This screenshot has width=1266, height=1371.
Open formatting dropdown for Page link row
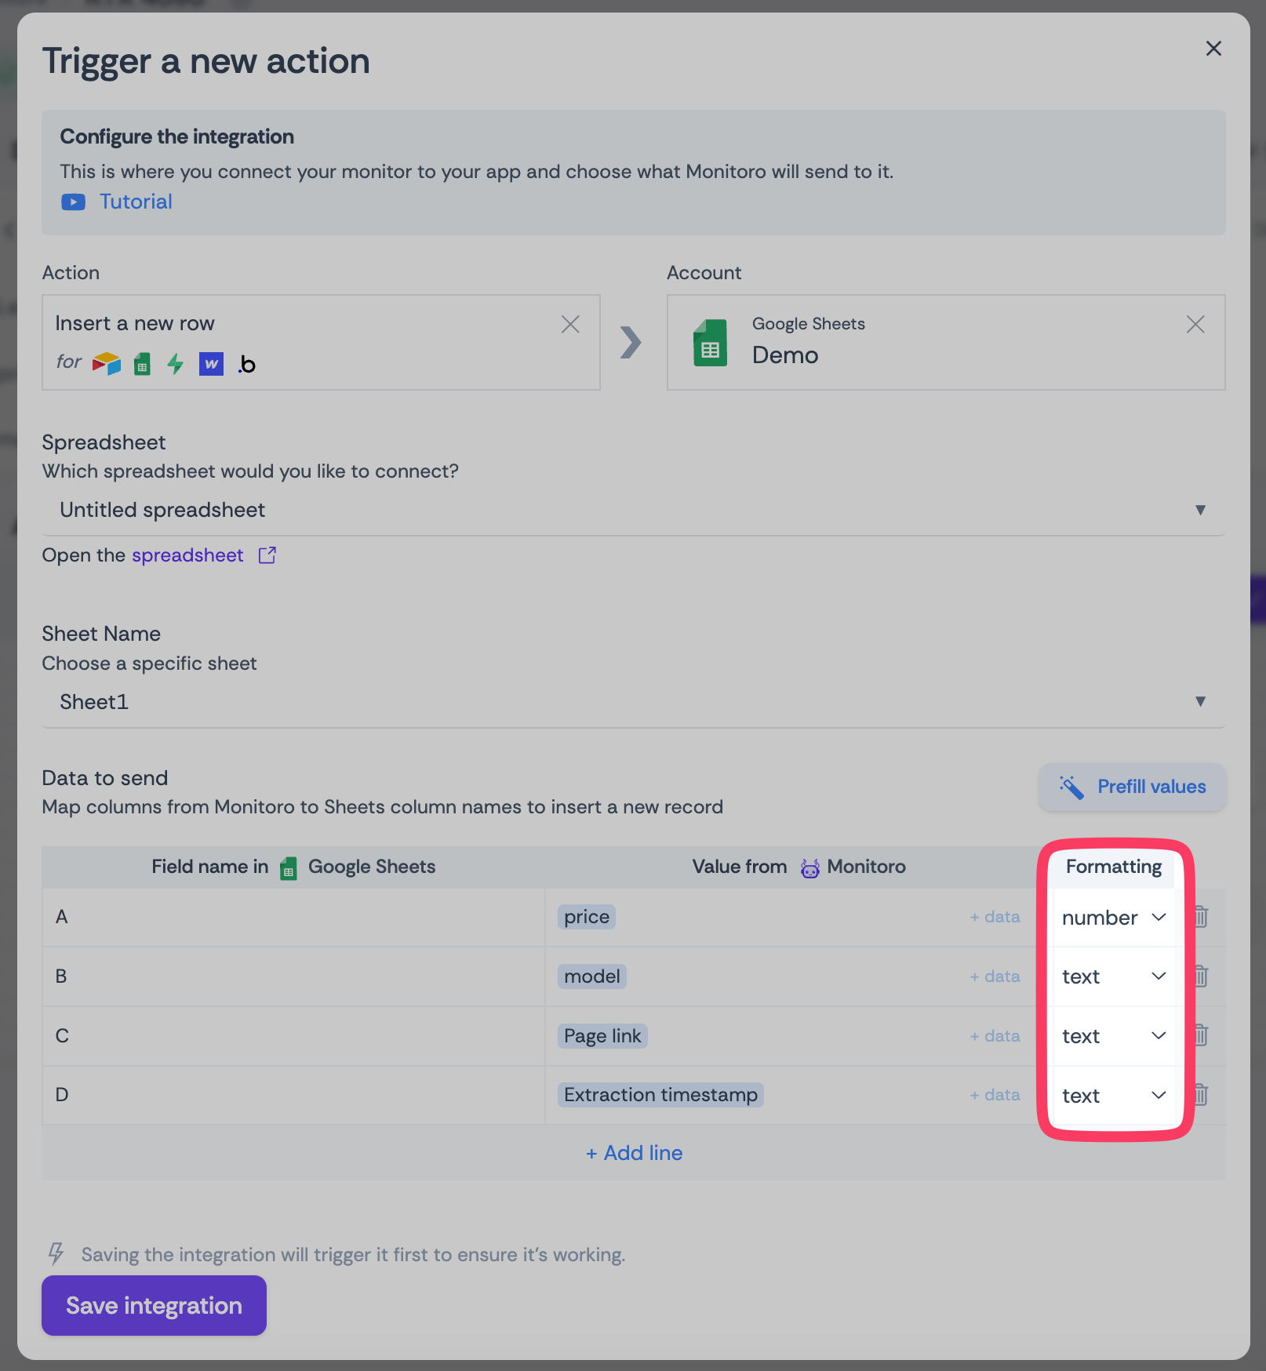click(1113, 1036)
